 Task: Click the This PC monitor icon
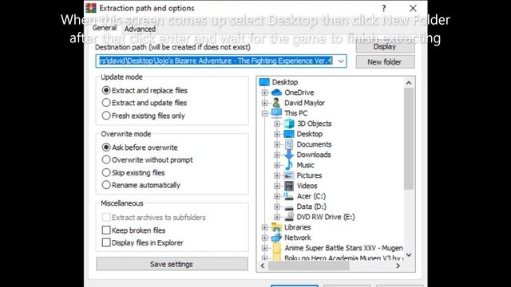[x=276, y=113]
